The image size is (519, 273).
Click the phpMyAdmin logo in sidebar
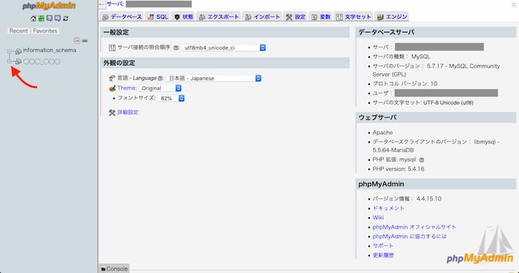[x=49, y=6]
